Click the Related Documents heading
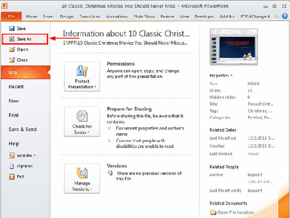Image resolution: width=290 pixels, height=218 pixels. 228,203
